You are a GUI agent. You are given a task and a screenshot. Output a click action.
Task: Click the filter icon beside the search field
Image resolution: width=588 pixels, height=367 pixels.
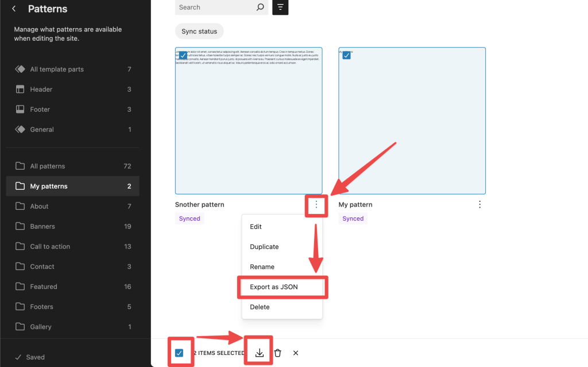pyautogui.click(x=280, y=7)
